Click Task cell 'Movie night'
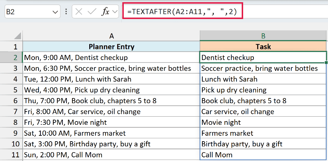The width and height of the screenshot is (328, 161). click(263, 122)
